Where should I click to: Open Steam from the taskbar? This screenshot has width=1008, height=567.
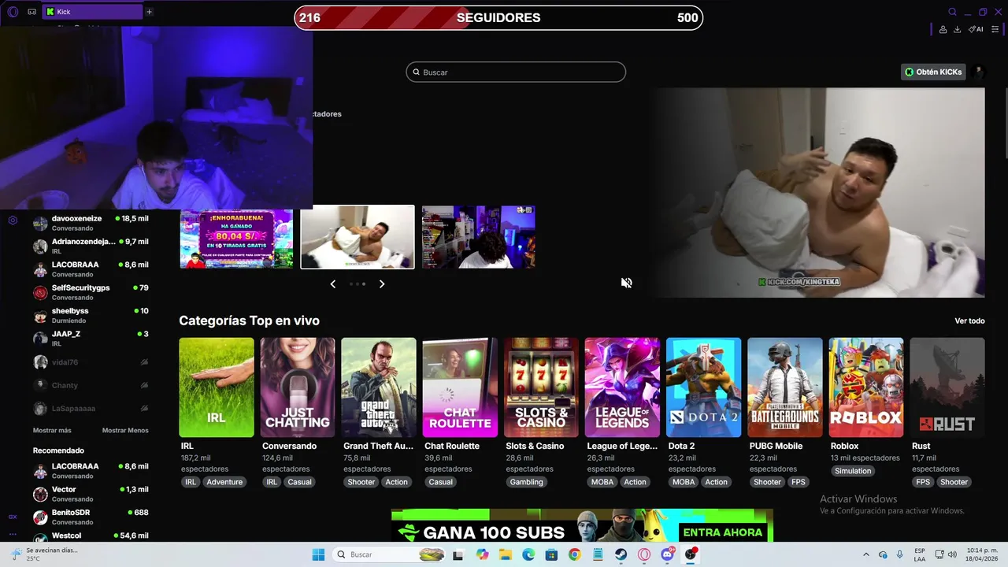tap(621, 554)
